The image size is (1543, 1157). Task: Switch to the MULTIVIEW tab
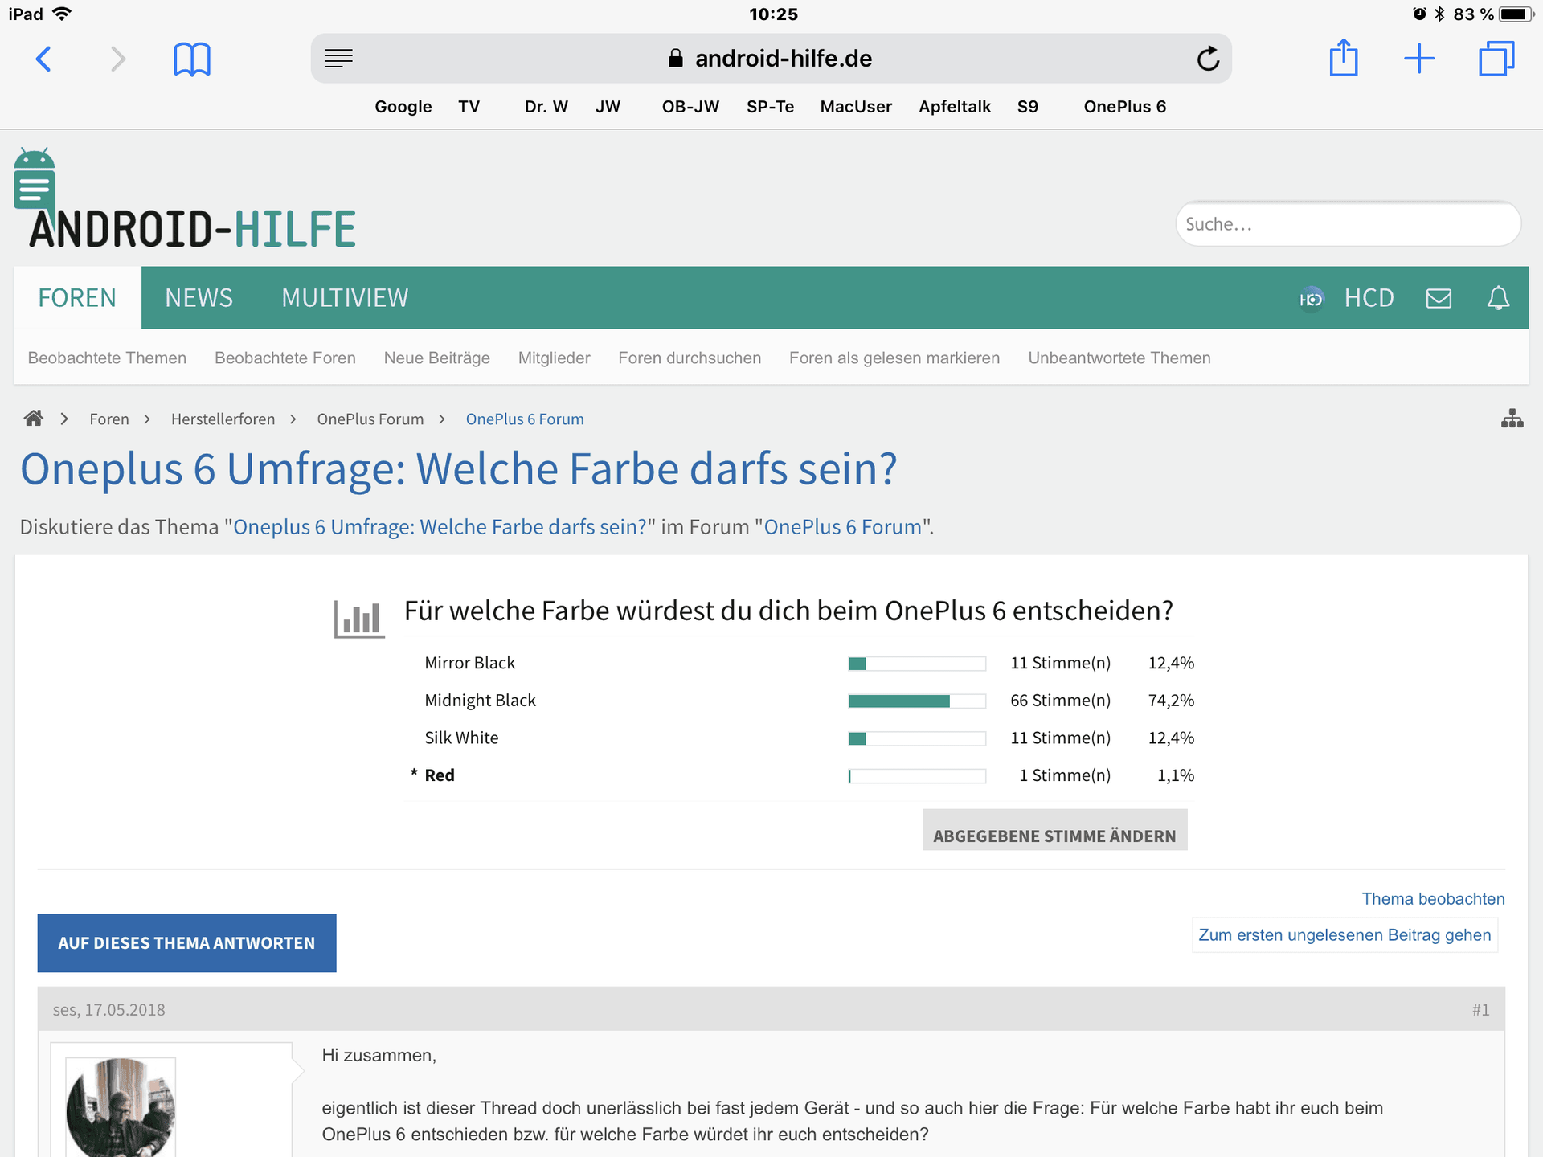point(345,297)
